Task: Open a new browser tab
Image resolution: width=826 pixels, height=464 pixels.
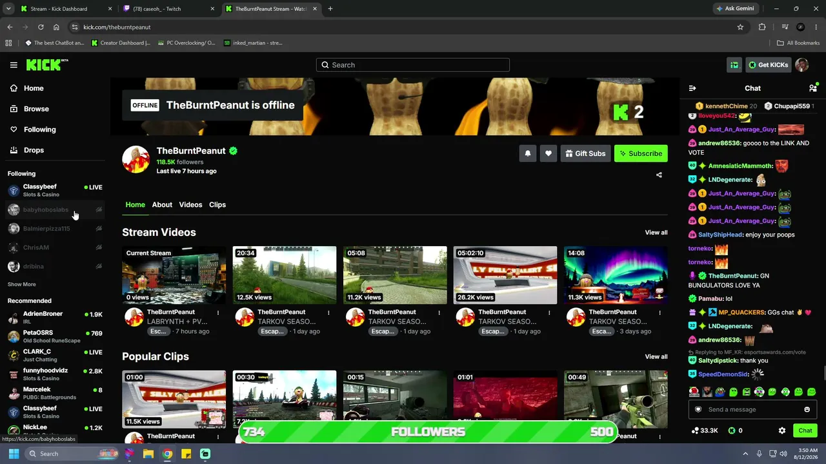Action: point(330,9)
